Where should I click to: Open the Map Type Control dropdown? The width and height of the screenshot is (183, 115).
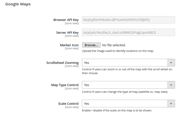pyautogui.click(x=128, y=85)
